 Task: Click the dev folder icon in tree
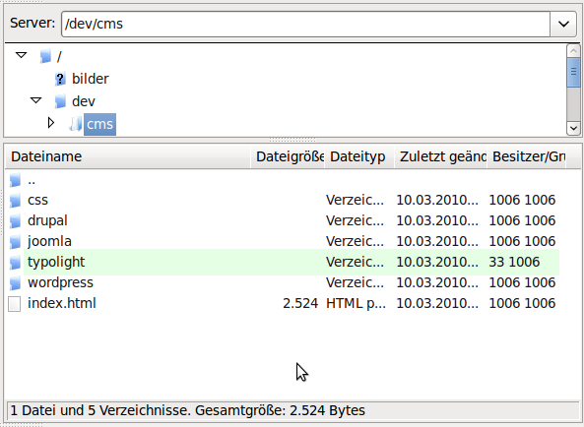(60, 101)
